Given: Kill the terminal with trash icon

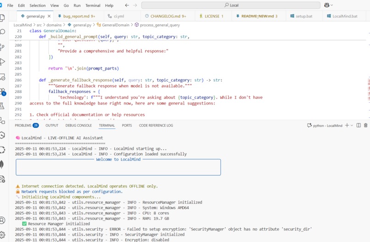Looking at the screenshot, I should pos(365,126).
